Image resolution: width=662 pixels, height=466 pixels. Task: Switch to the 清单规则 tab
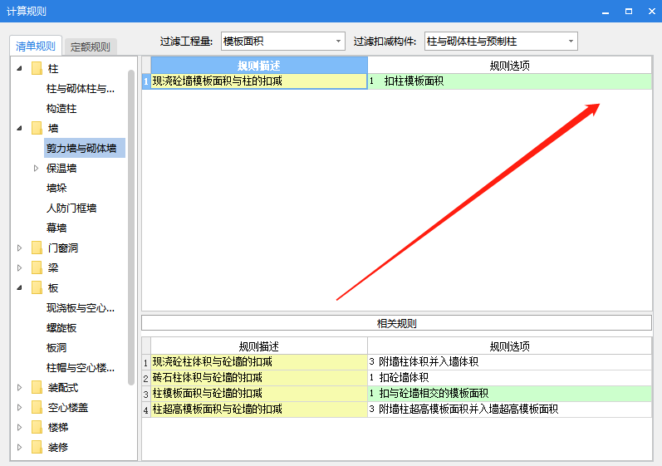coord(36,46)
